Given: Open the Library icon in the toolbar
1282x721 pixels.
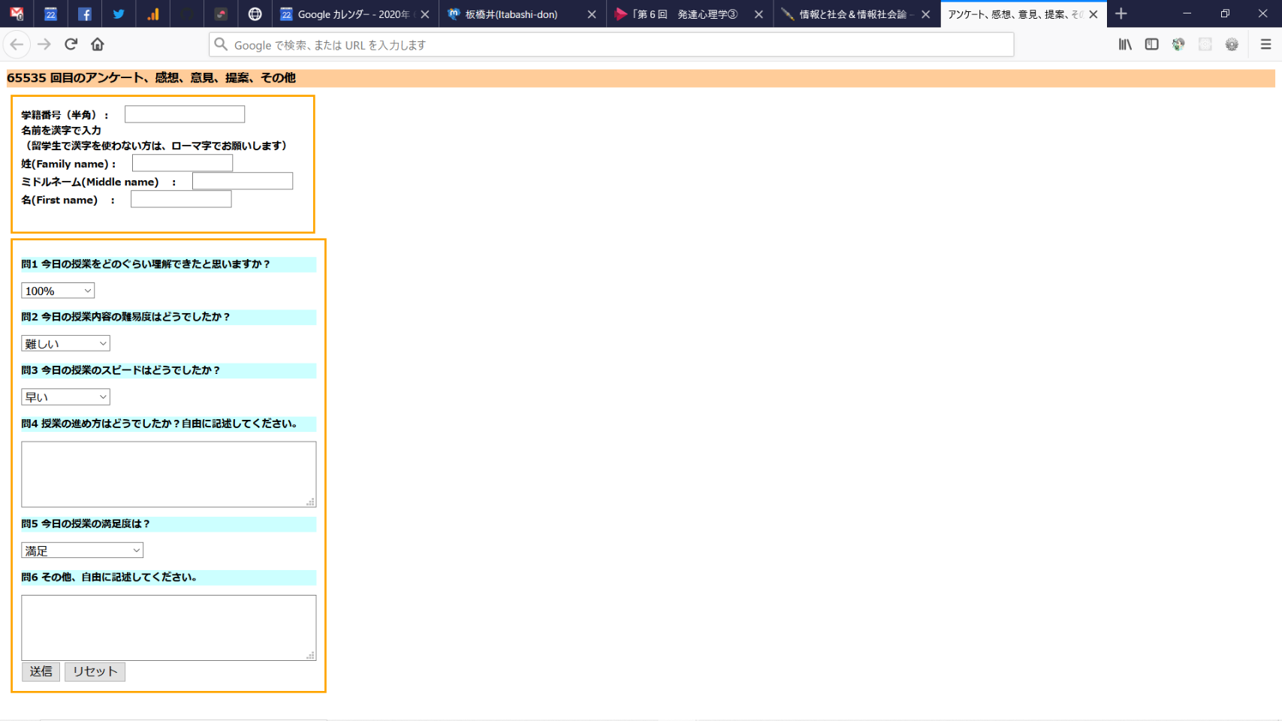Looking at the screenshot, I should click(1124, 44).
